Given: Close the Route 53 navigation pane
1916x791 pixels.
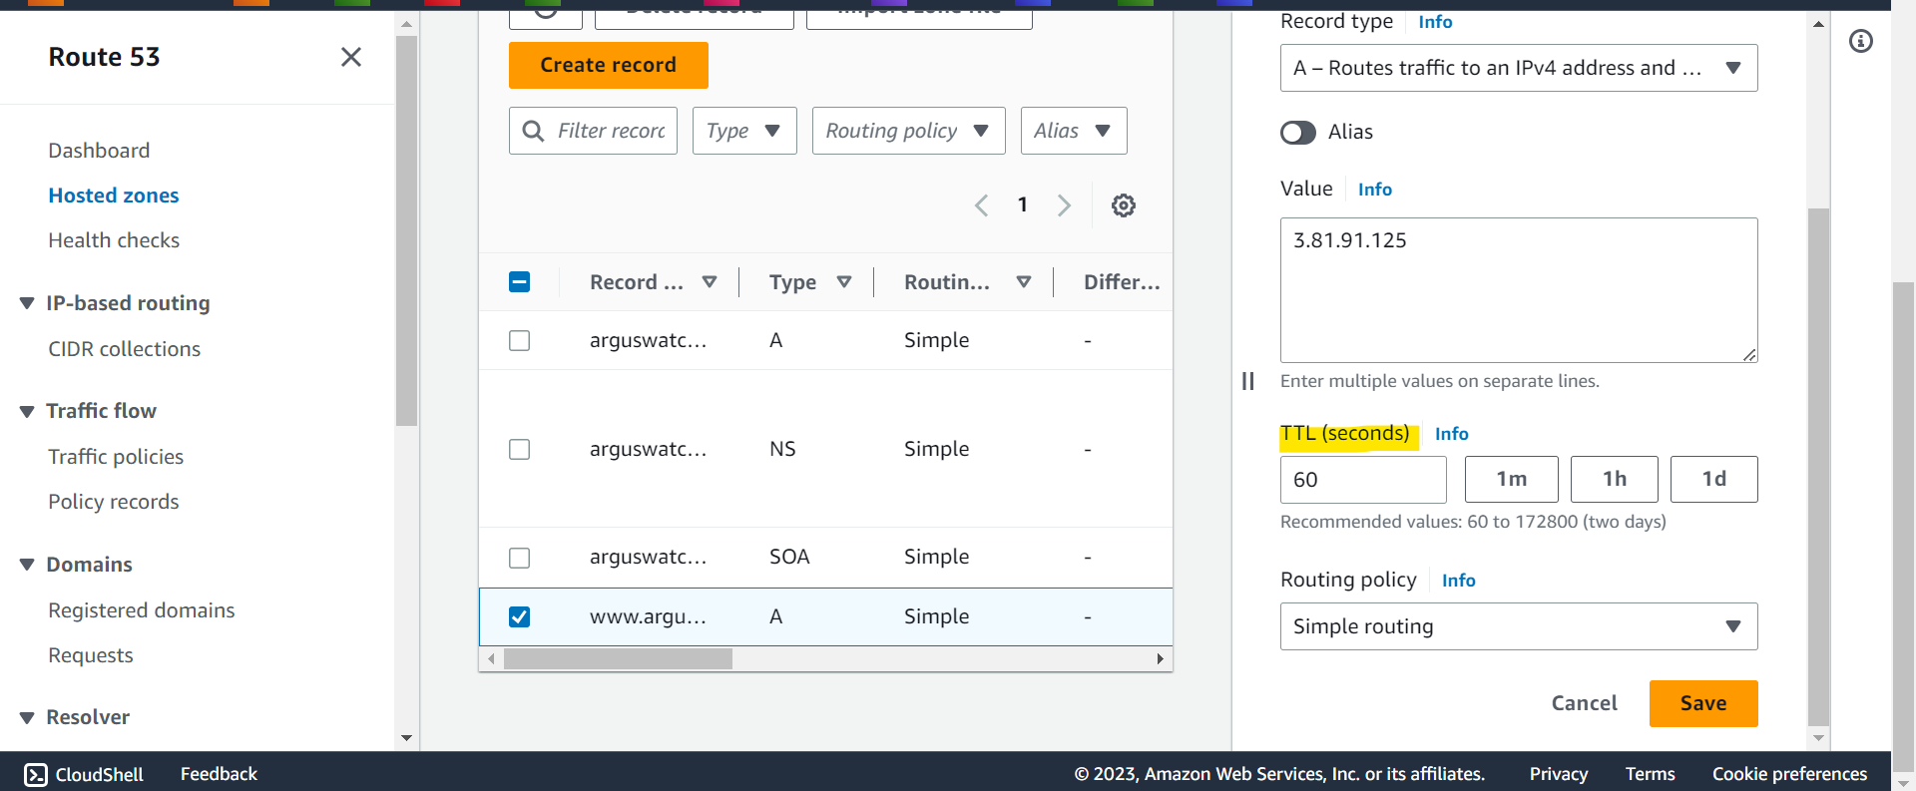Looking at the screenshot, I should coord(351,57).
